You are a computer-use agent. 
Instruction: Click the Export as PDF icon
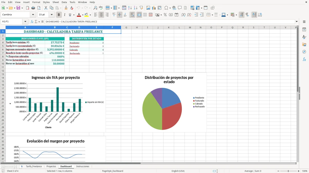[28, 8]
